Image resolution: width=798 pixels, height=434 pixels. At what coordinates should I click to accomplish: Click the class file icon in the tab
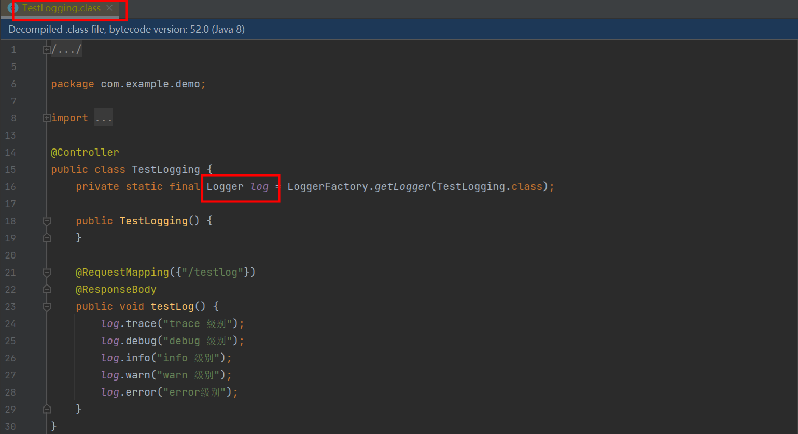click(13, 8)
